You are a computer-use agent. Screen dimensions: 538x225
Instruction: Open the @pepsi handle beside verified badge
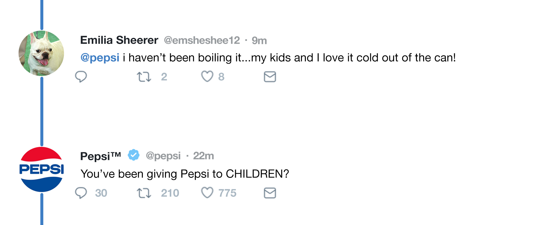[163, 156]
